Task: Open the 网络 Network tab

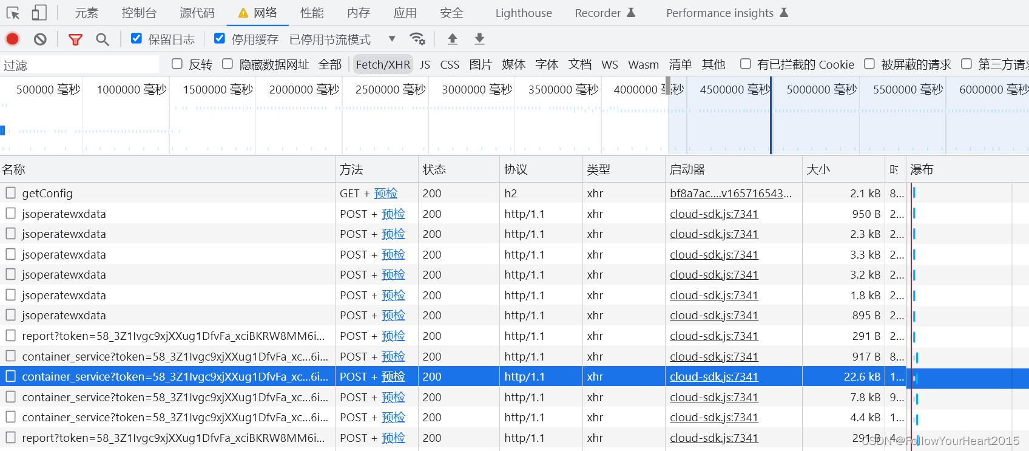Action: (258, 13)
